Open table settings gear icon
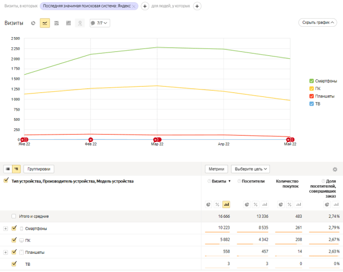This screenshot has height=272, width=343. click(334, 169)
